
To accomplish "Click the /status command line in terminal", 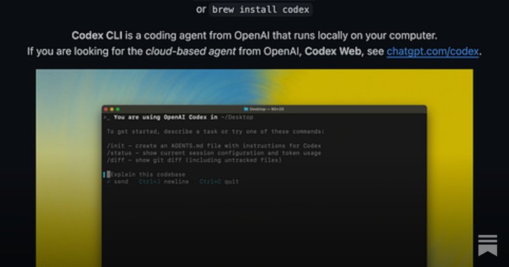I will click(x=214, y=153).
